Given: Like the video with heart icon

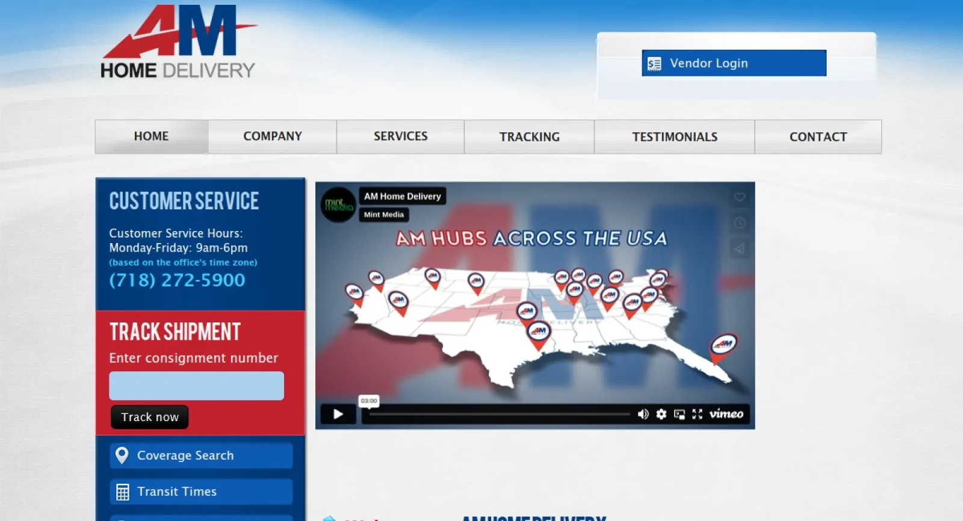Looking at the screenshot, I should coord(740,197).
